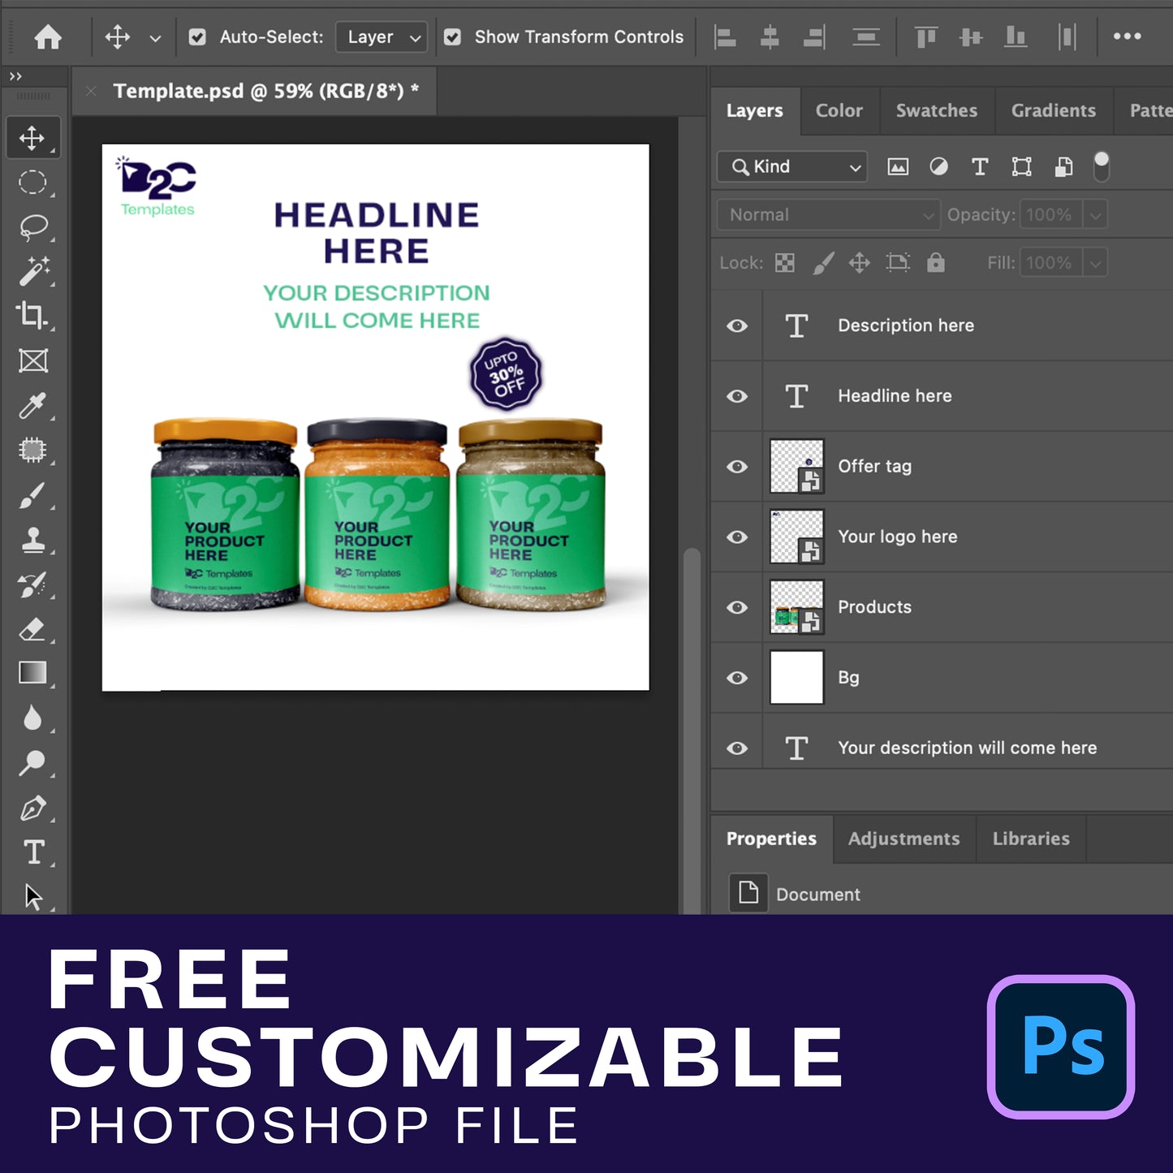This screenshot has width=1173, height=1173.
Task: Open the Normal blend mode dropdown
Action: tap(828, 215)
